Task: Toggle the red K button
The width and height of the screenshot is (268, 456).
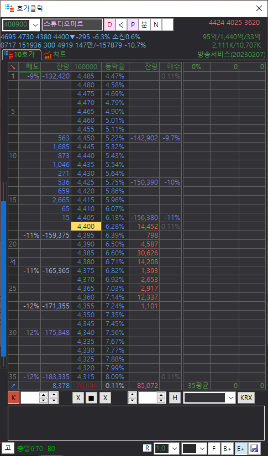Action: 13,398
